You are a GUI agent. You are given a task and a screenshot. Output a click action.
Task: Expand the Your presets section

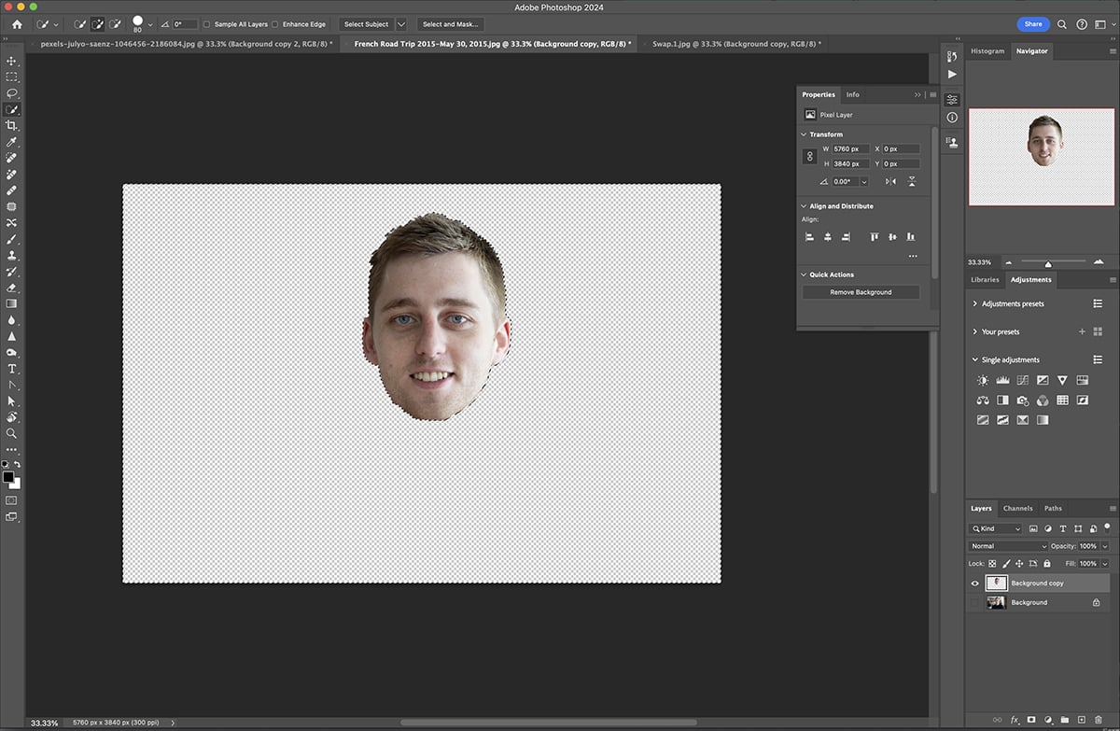click(x=974, y=331)
